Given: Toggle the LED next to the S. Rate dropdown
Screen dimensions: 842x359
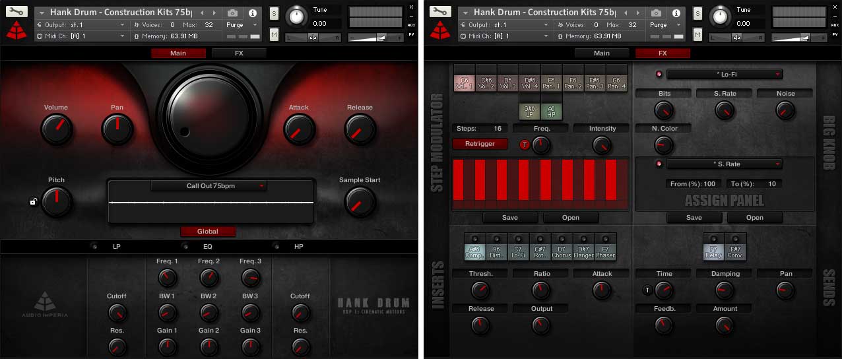Looking at the screenshot, I should [659, 164].
